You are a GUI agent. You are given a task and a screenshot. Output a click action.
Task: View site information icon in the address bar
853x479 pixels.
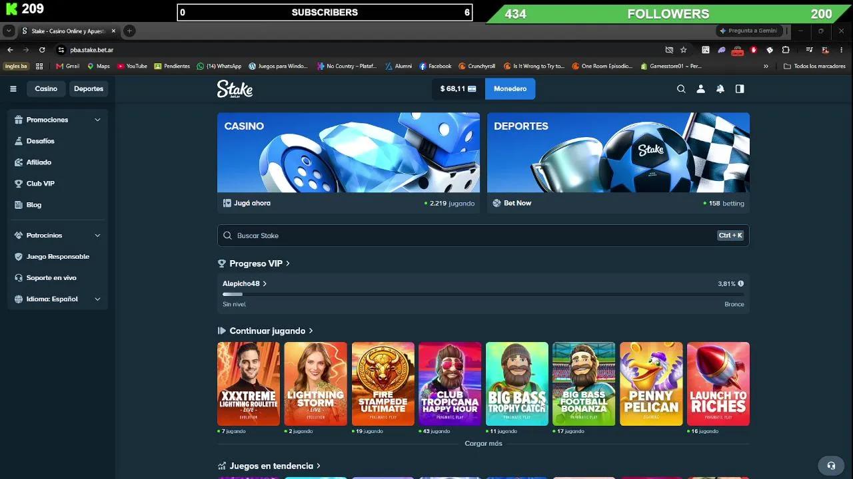(x=61, y=50)
